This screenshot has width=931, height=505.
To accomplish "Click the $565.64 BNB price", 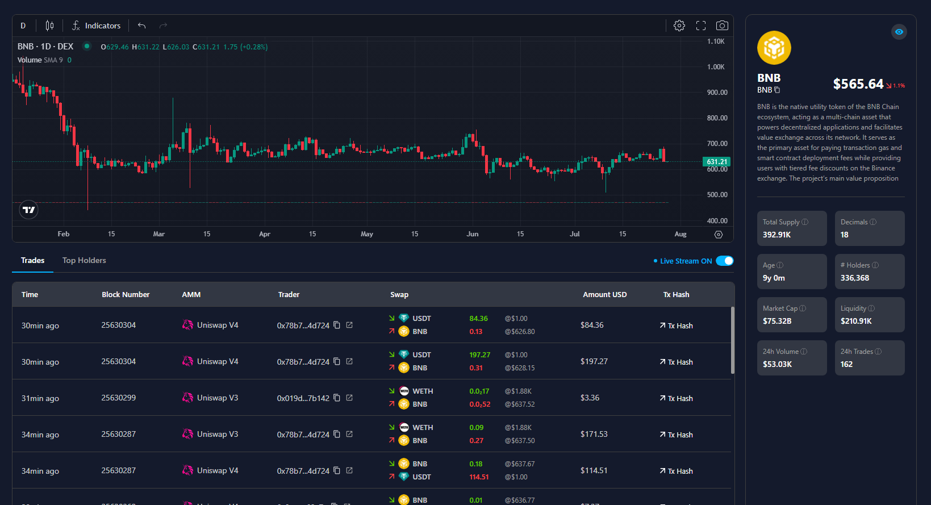I will (x=858, y=84).
